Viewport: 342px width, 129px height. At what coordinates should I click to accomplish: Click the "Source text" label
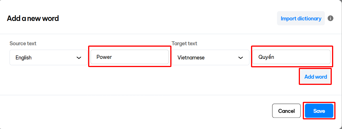(x=23, y=43)
